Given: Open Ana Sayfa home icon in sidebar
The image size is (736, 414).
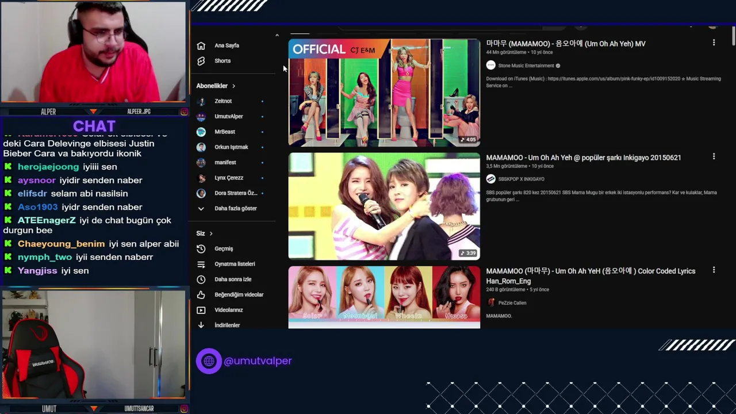Looking at the screenshot, I should (201, 45).
